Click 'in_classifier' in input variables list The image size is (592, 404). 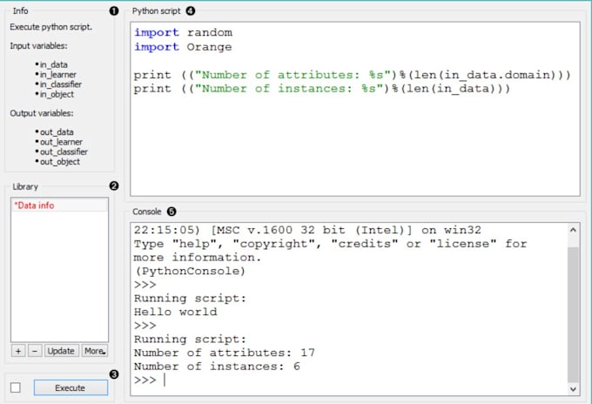[x=60, y=84]
